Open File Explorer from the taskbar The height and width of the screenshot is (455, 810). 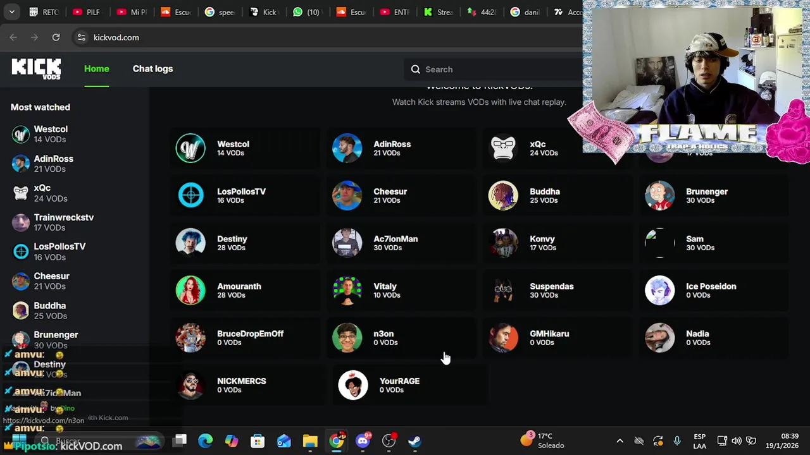coord(310,440)
